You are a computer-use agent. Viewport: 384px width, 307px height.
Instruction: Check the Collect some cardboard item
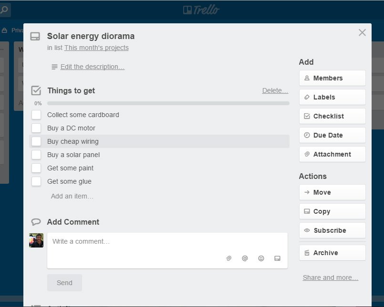[36, 115]
